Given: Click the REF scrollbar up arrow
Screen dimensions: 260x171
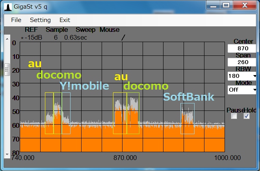Looking at the screenshot, I should 6,39.
